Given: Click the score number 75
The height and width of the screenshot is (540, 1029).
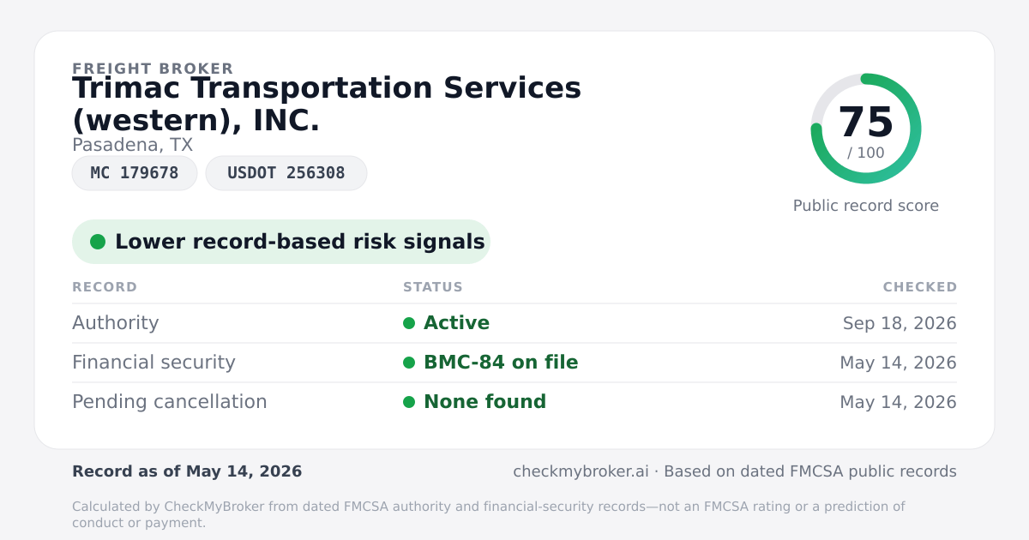Looking at the screenshot, I should 866,123.
